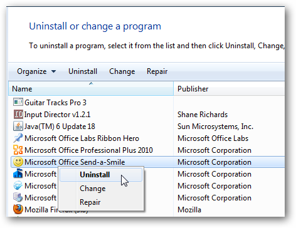Click the Uninstall toolbar button
296x228 pixels.
pyautogui.click(x=83, y=71)
